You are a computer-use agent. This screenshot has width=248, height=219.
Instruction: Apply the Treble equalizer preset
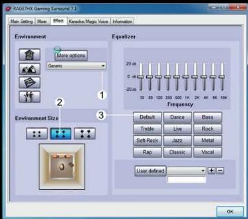click(x=147, y=129)
